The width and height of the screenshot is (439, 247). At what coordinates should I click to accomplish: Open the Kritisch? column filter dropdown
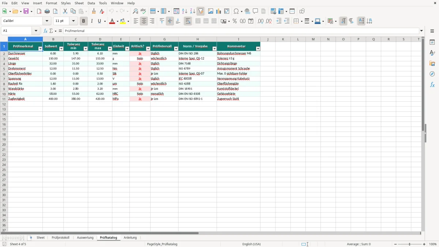point(148,49)
